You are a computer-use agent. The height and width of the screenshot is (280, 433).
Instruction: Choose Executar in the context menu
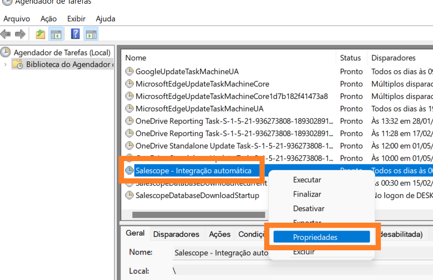coord(307,180)
